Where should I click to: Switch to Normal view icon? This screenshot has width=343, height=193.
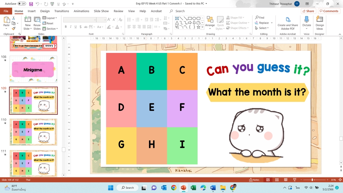tap(268, 180)
